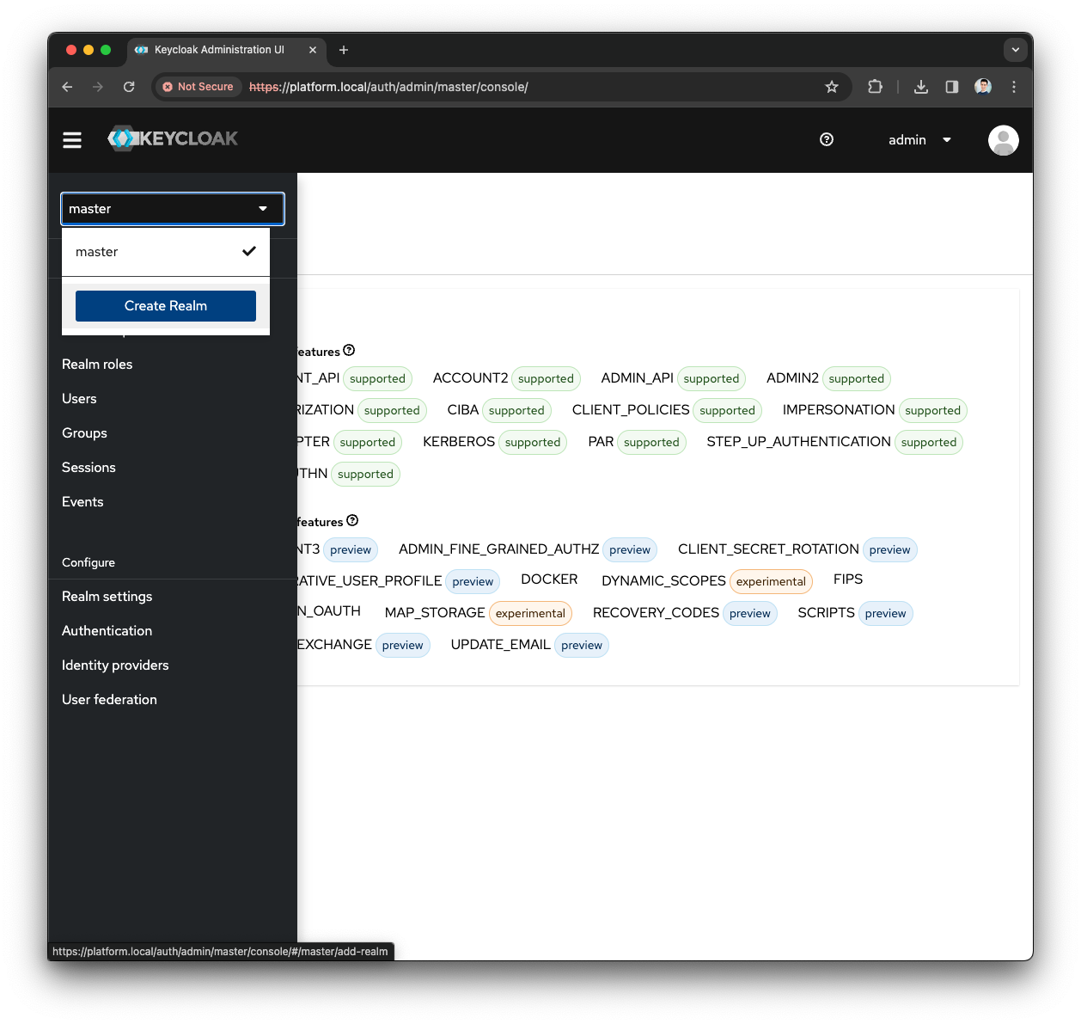
Task: Click the ADMIN2 supported label
Action: click(856, 378)
